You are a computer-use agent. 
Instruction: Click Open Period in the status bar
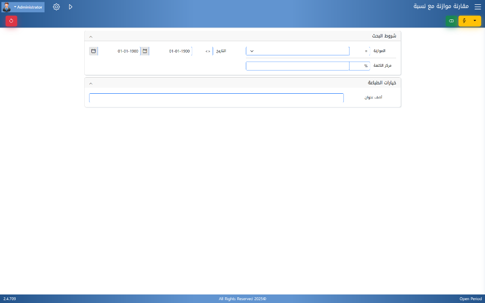(x=470, y=299)
